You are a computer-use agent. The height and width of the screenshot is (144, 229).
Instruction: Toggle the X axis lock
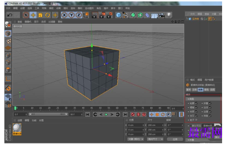pyautogui.click(x=64, y=15)
